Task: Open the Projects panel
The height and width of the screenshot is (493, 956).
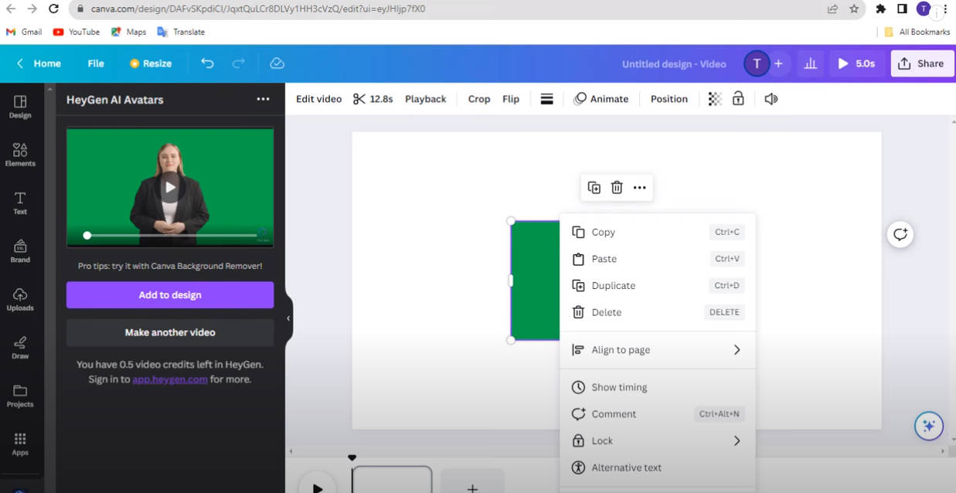Action: coord(20,396)
